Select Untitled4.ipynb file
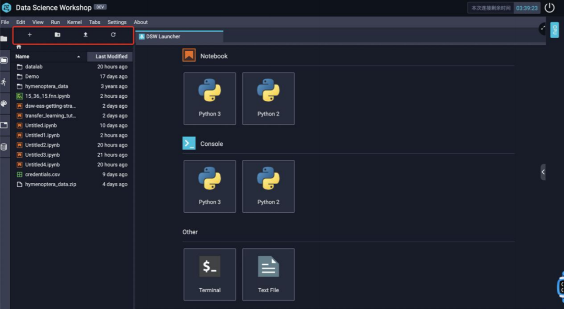Viewport: 564px width, 309px height. (x=72, y=165)
